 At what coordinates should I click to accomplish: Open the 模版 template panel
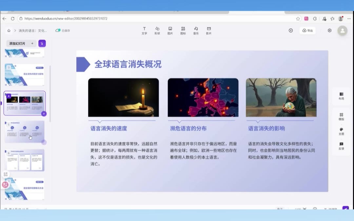(341, 117)
